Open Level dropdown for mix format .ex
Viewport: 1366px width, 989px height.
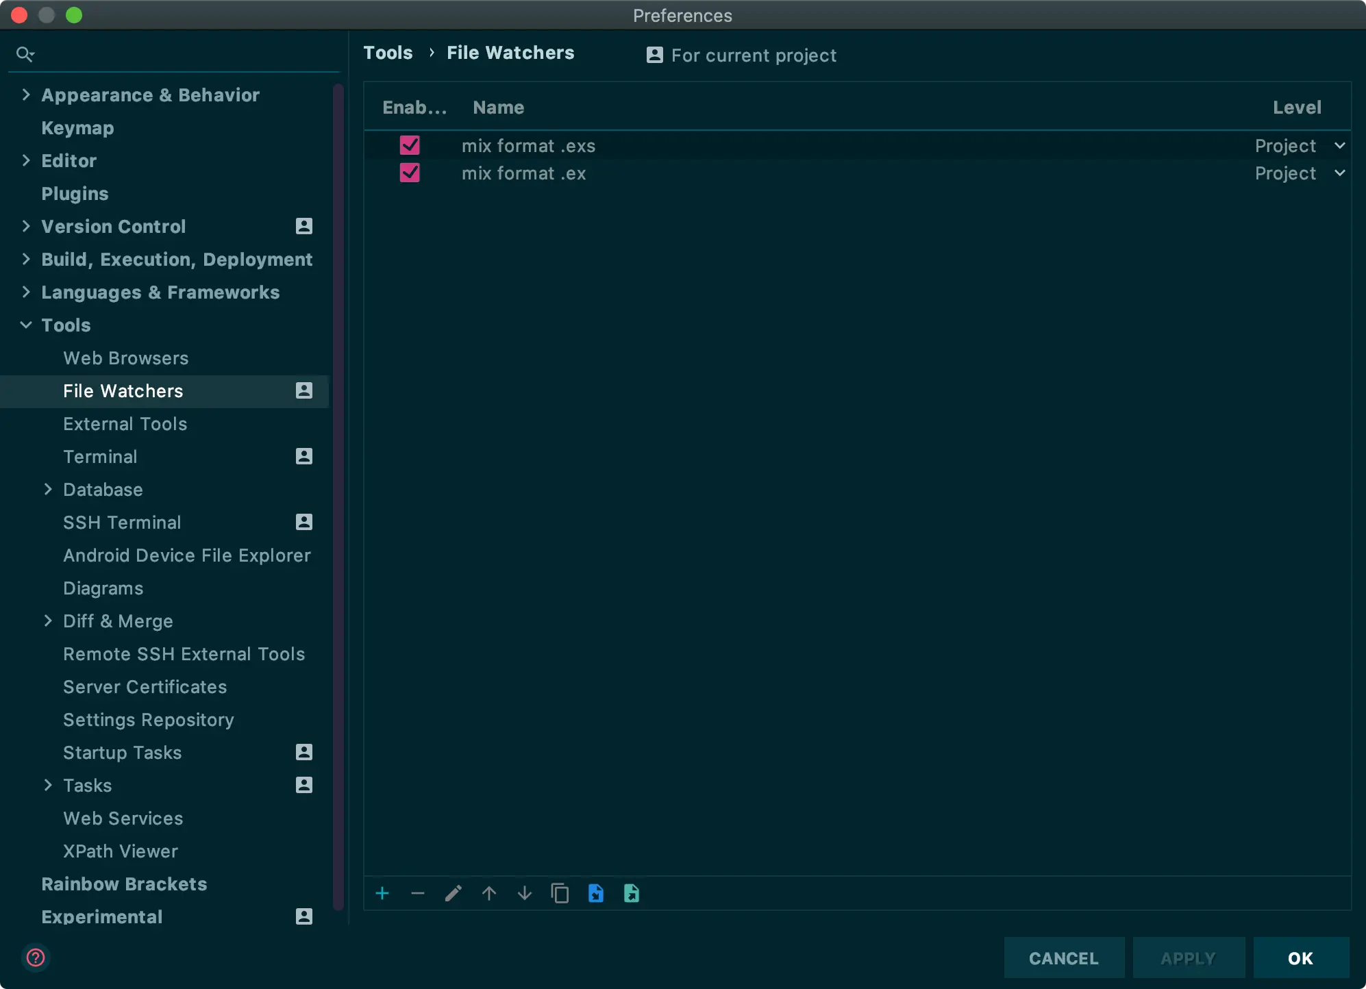point(1340,173)
